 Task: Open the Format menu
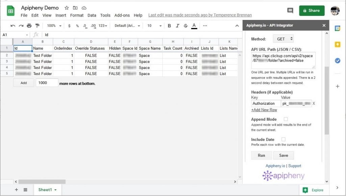click(77, 15)
